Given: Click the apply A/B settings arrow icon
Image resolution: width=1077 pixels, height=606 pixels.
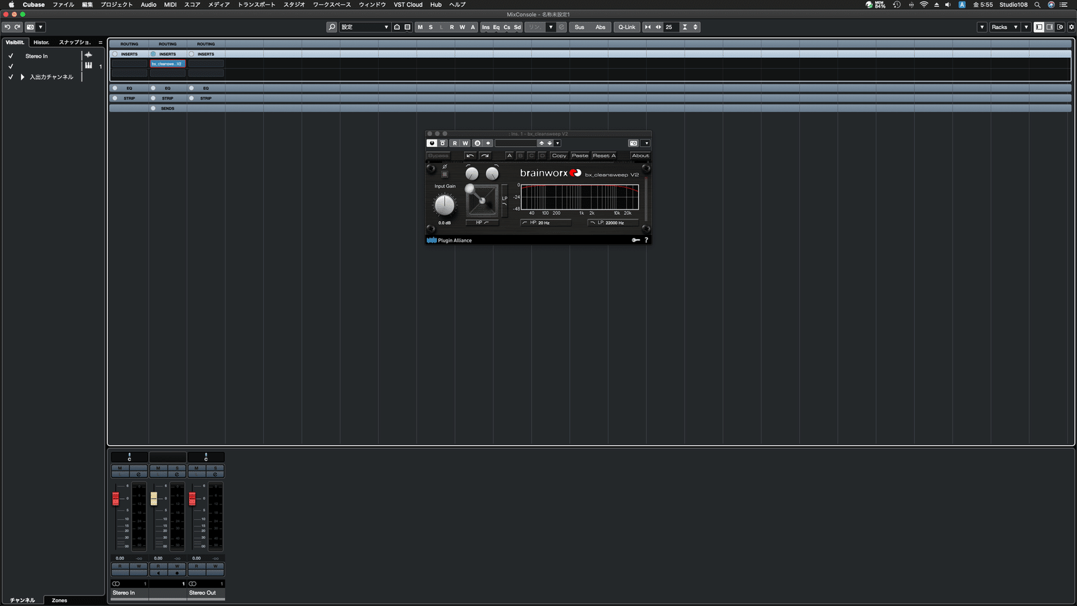Looking at the screenshot, I should click(x=488, y=143).
